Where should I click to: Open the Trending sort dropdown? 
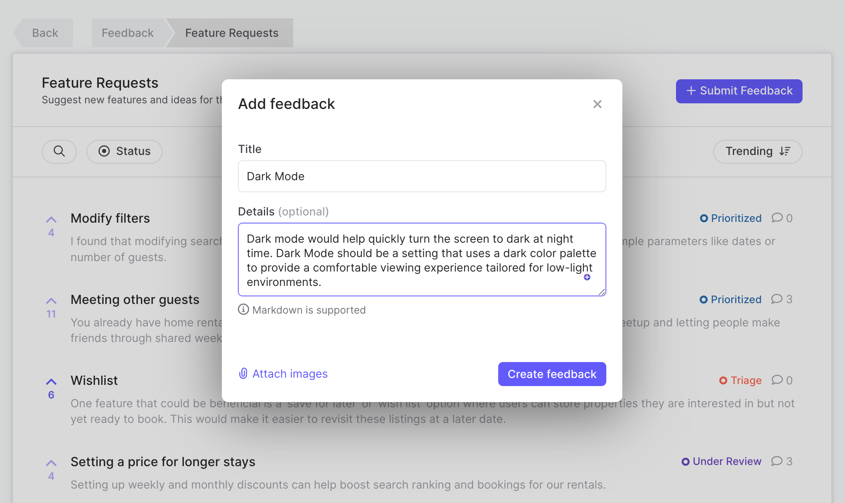[757, 151]
